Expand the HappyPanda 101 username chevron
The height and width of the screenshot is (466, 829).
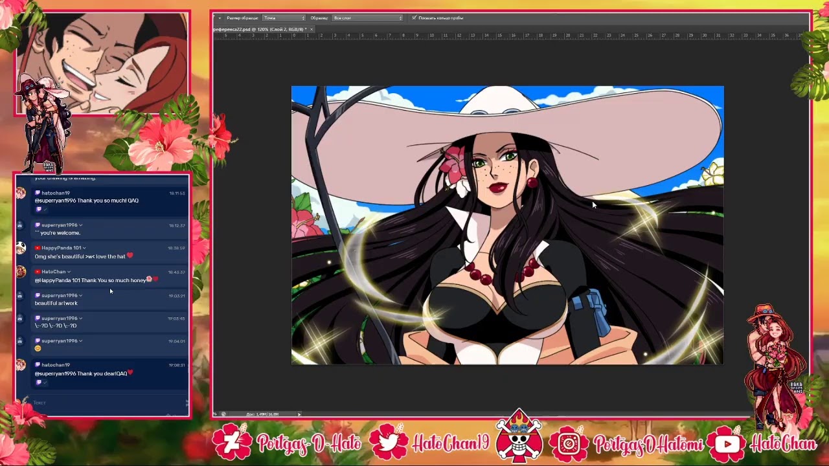coord(84,248)
